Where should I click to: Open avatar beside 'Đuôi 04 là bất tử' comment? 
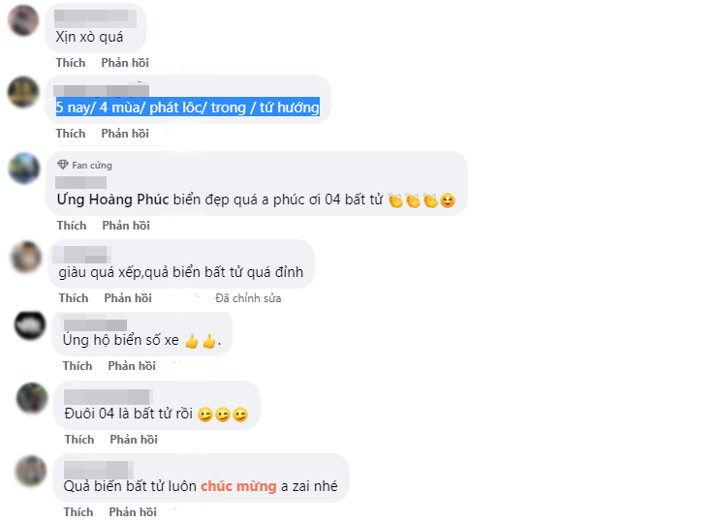click(x=32, y=398)
